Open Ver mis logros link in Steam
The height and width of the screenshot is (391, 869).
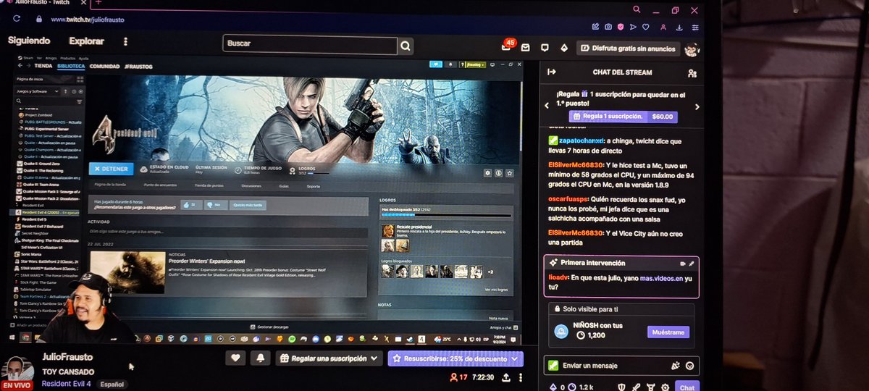pos(496,290)
